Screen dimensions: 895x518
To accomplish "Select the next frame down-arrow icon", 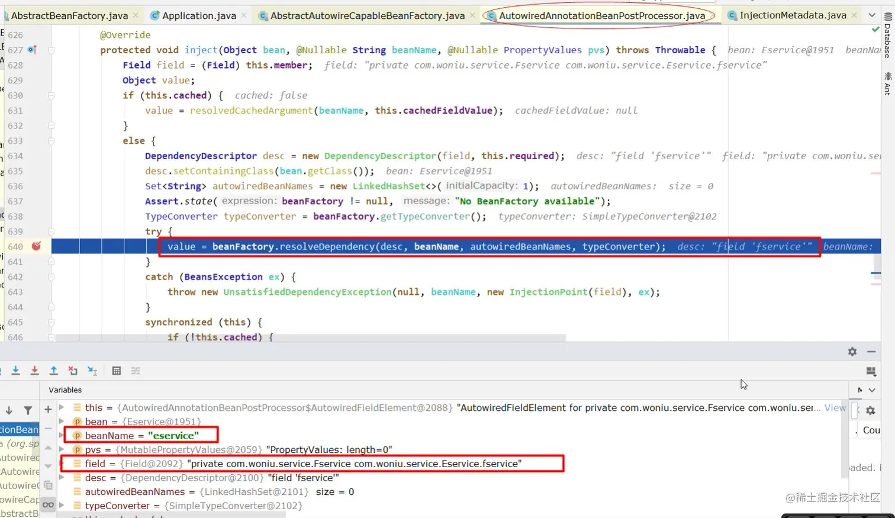I will [9, 410].
